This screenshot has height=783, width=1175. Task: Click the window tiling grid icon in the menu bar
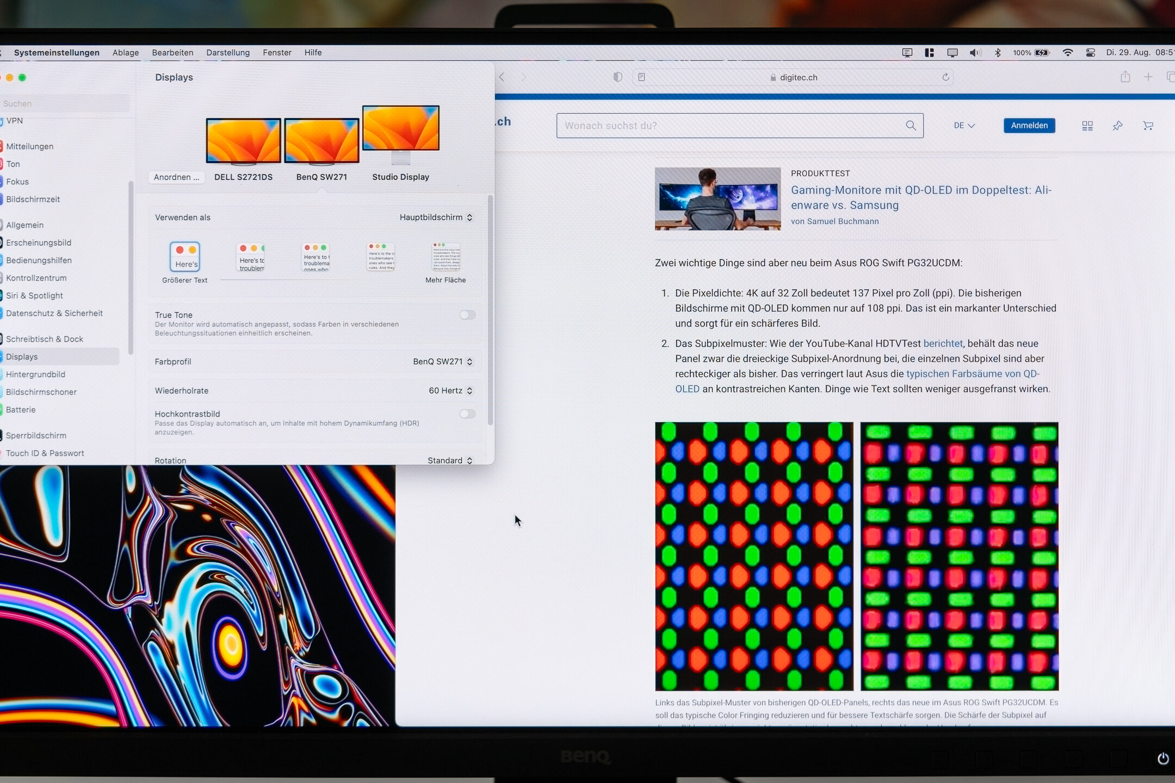pyautogui.click(x=929, y=53)
